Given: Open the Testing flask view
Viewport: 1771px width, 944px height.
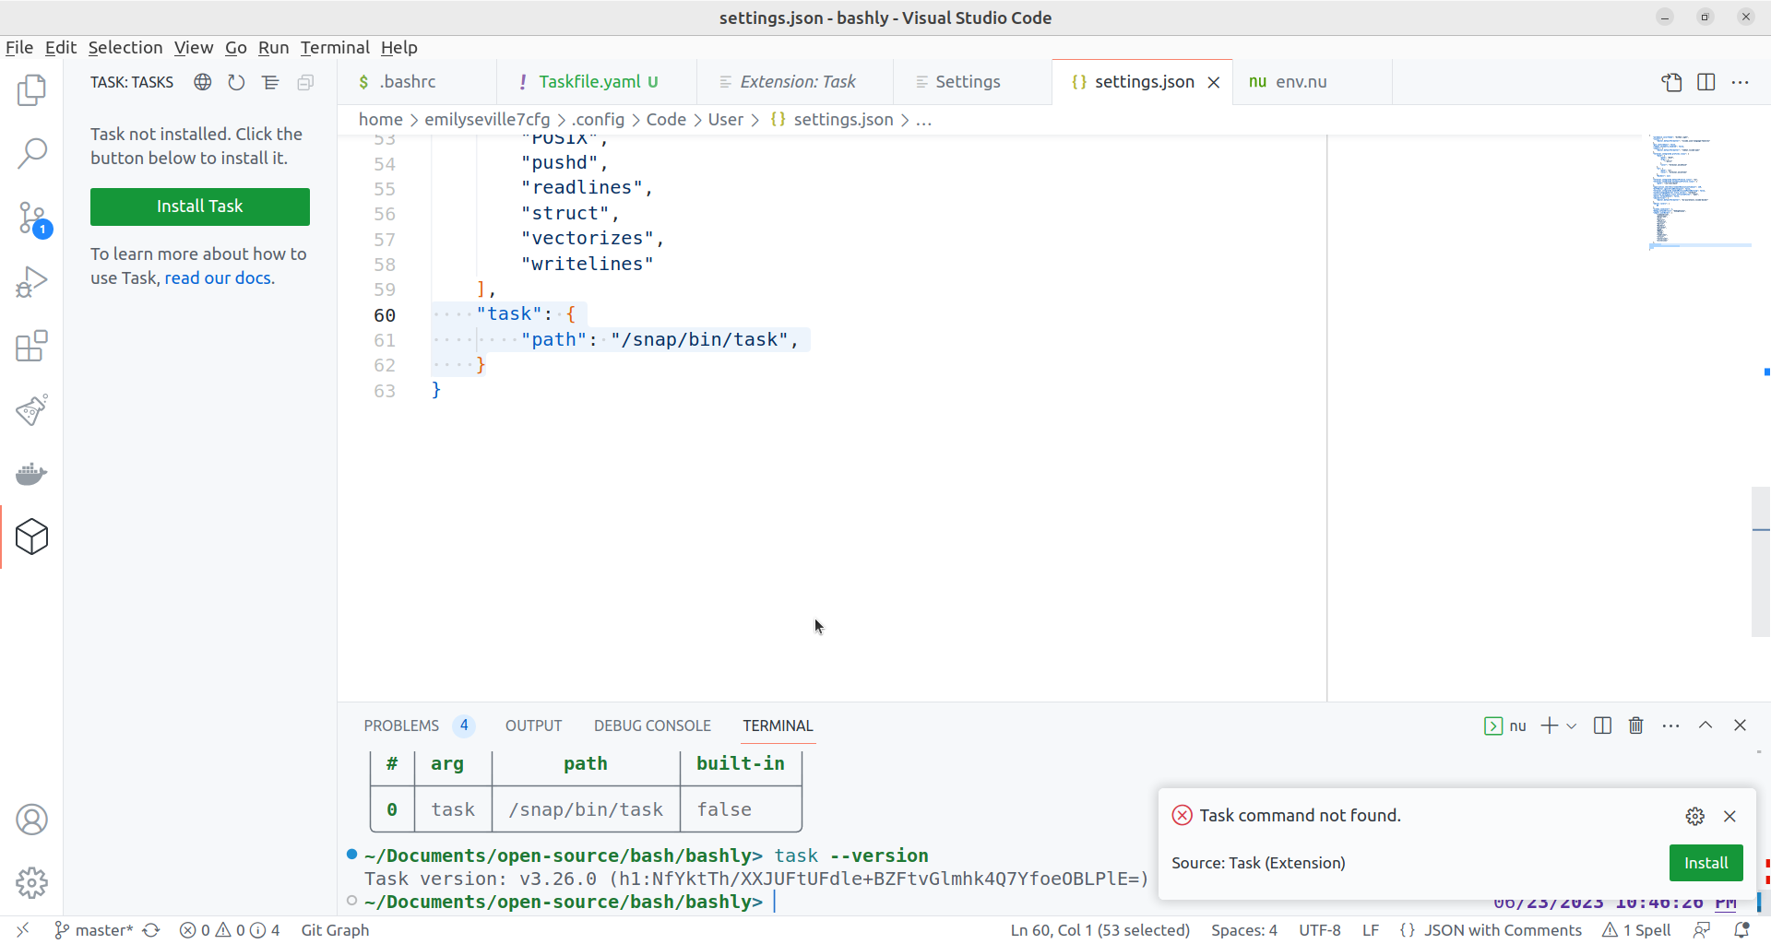Looking at the screenshot, I should [x=31, y=409].
